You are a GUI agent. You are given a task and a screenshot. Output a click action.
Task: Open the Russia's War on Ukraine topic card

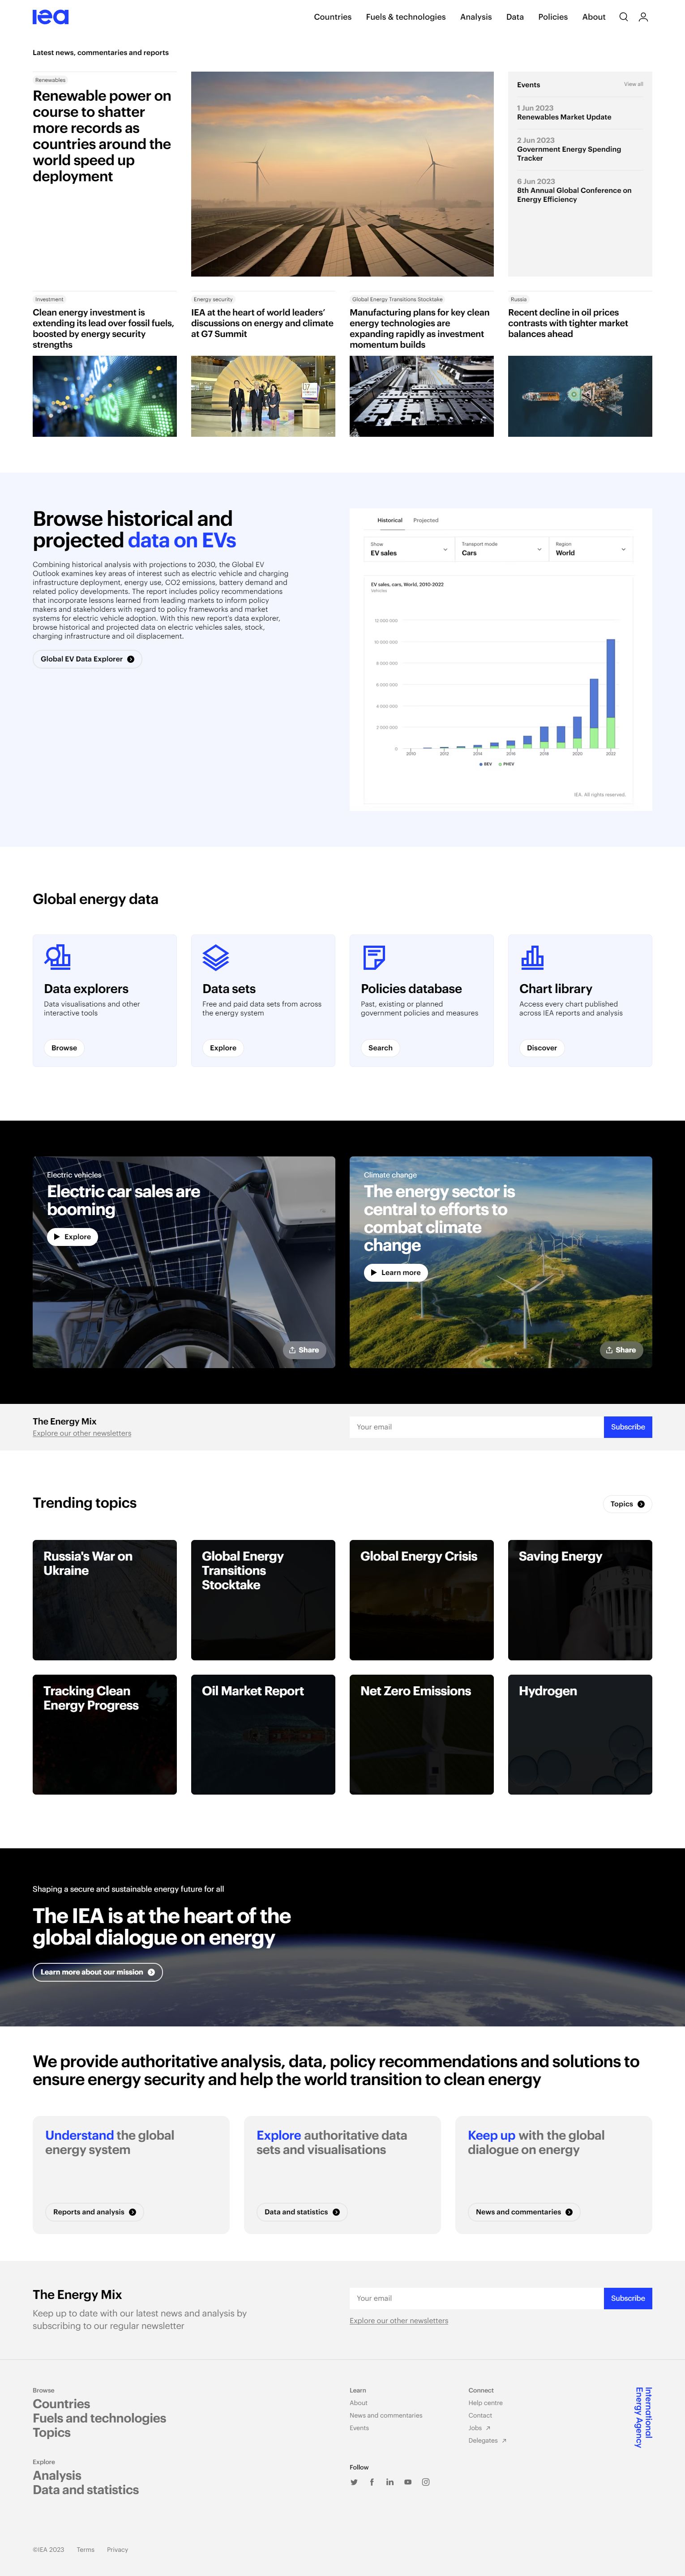pyautogui.click(x=105, y=1600)
